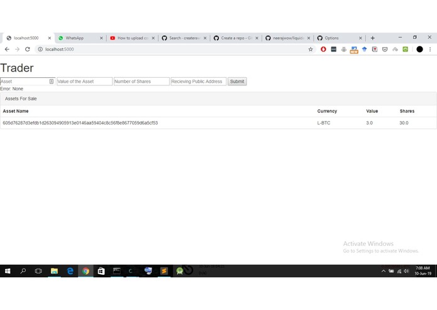Bookmark this page with the star icon
This screenshot has width=437, height=310.
click(311, 49)
